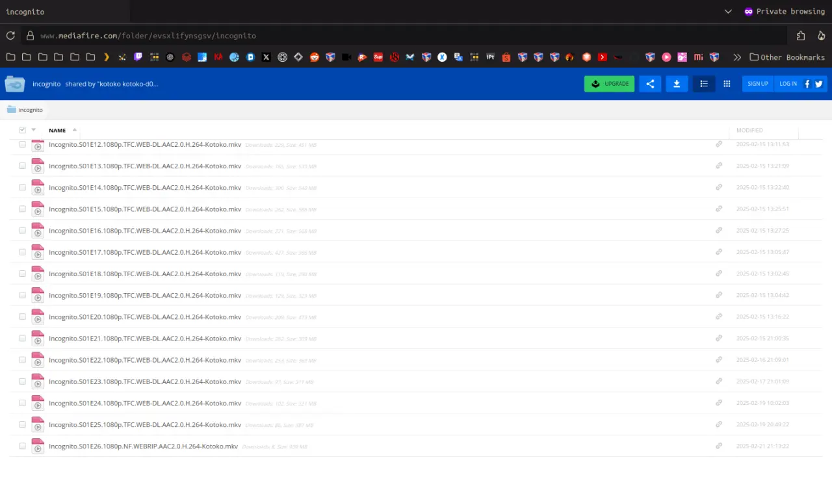Check the box for Incognito.S01E26 file
832x490 pixels.
pos(23,446)
